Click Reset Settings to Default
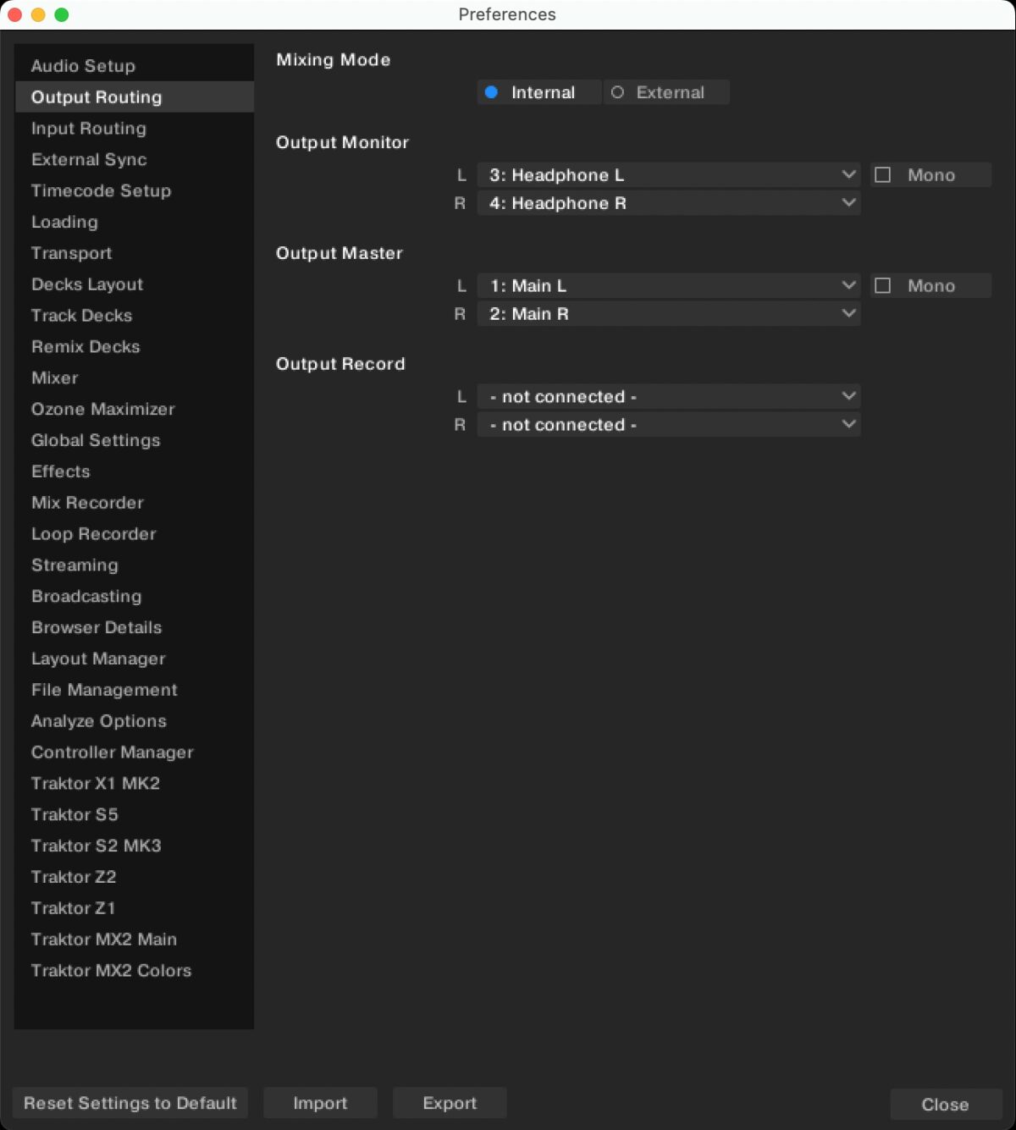This screenshot has width=1016, height=1130. 130,1103
